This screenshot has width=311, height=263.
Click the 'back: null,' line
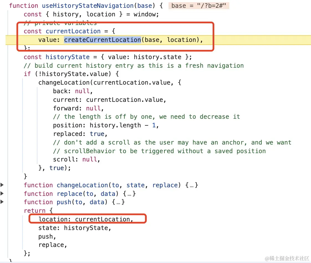(73, 91)
